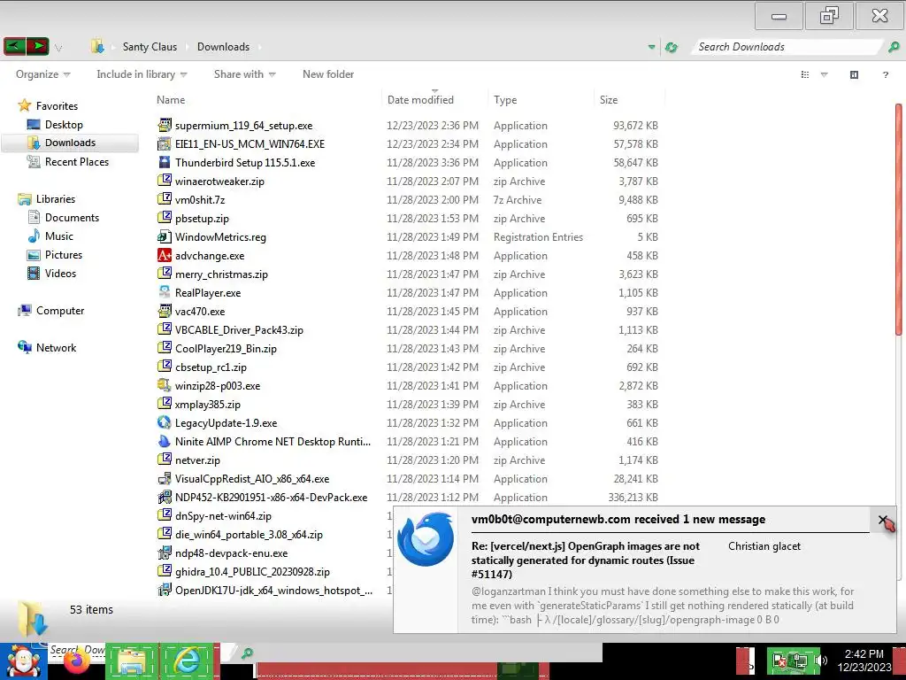Sort by the Name column header

pyautogui.click(x=171, y=100)
